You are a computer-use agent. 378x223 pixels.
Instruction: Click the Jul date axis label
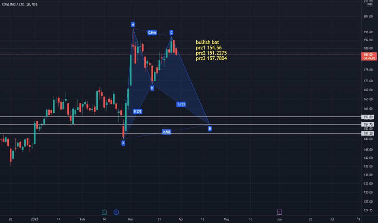pyautogui.click(x=332, y=219)
